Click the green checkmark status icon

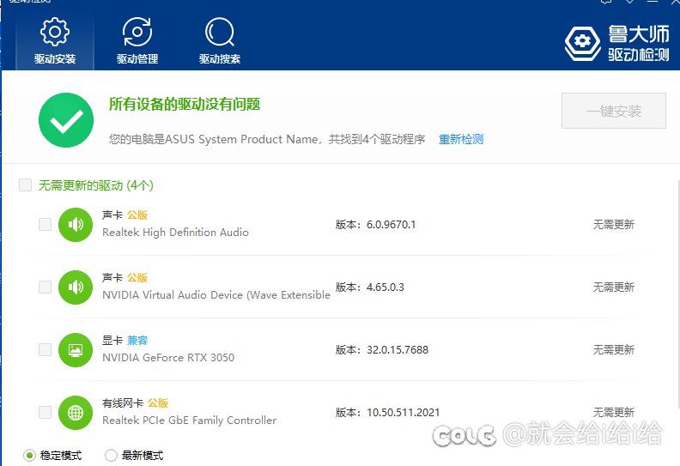tap(66, 120)
